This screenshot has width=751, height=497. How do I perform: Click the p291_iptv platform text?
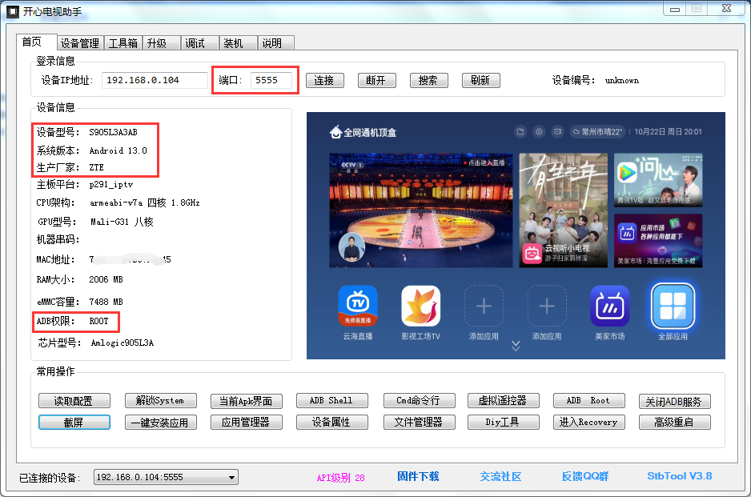click(x=111, y=185)
